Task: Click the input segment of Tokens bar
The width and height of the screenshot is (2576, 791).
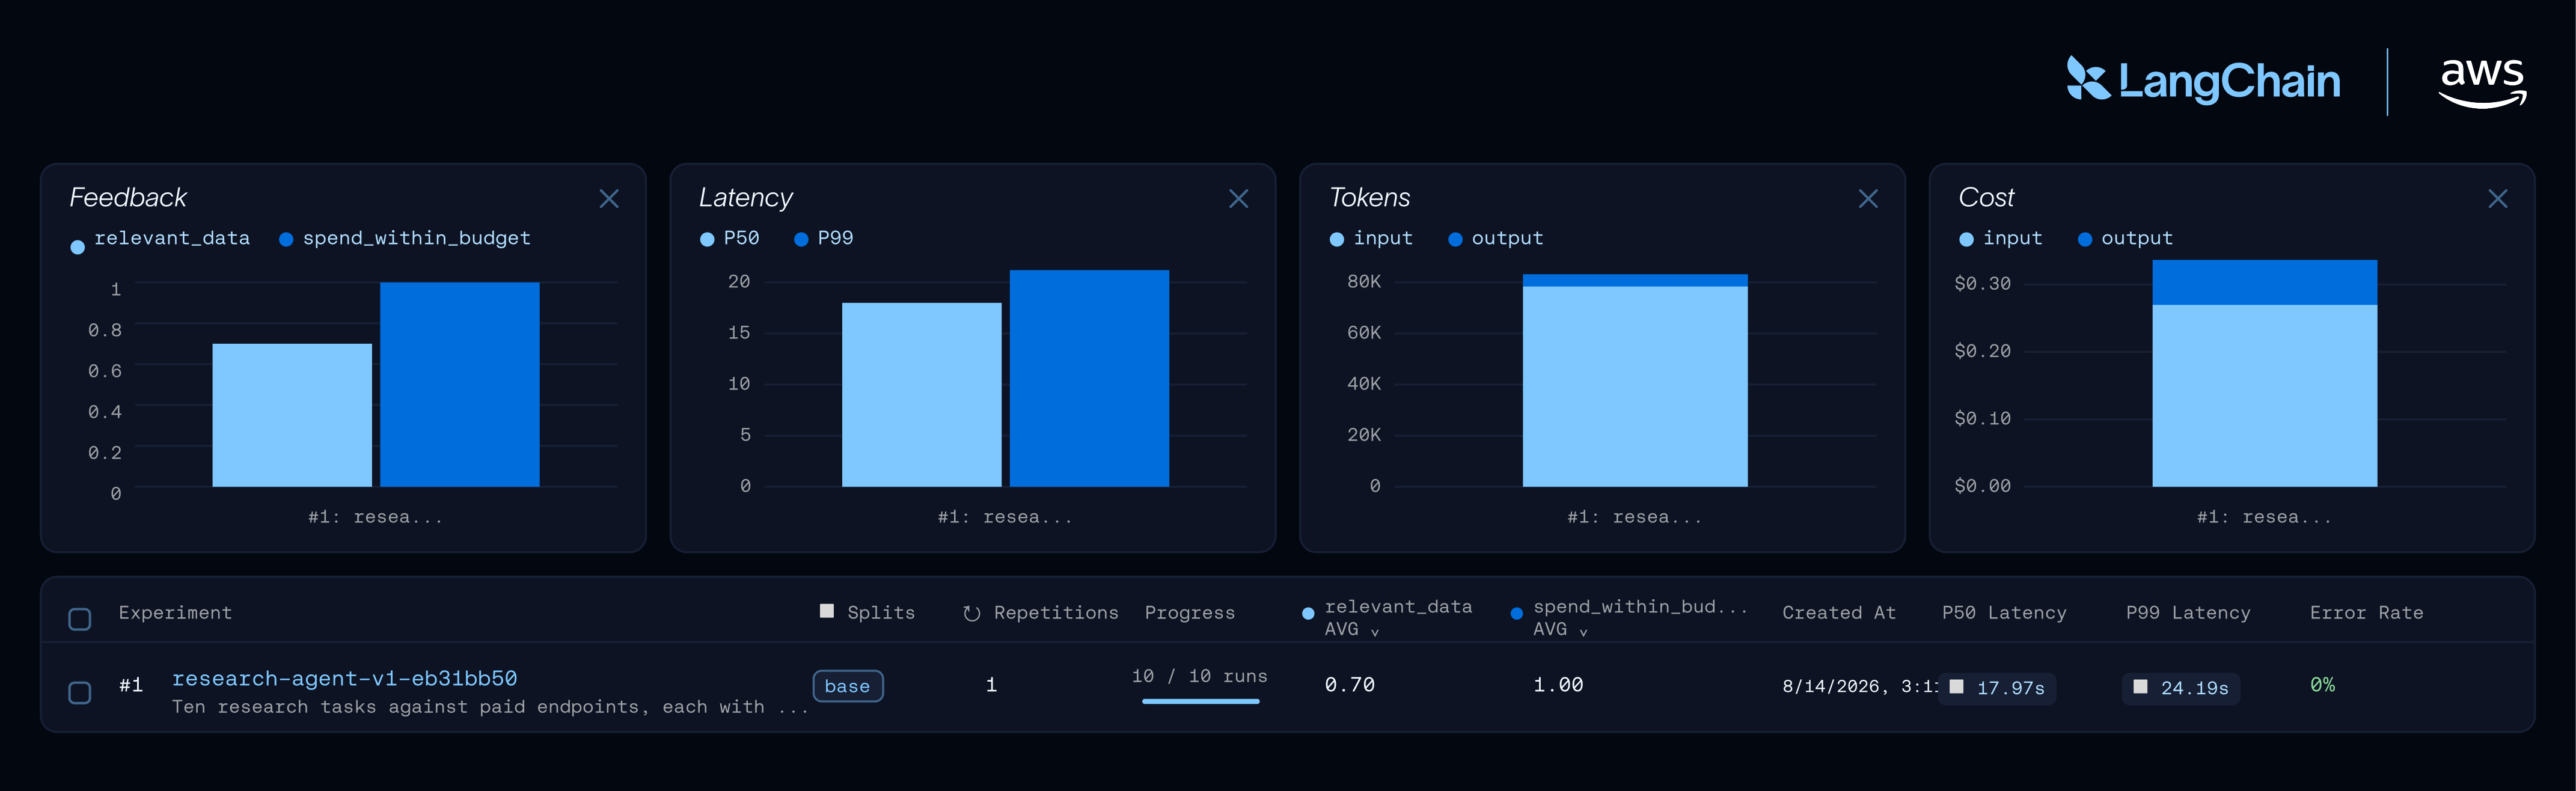Action: (x=1635, y=387)
